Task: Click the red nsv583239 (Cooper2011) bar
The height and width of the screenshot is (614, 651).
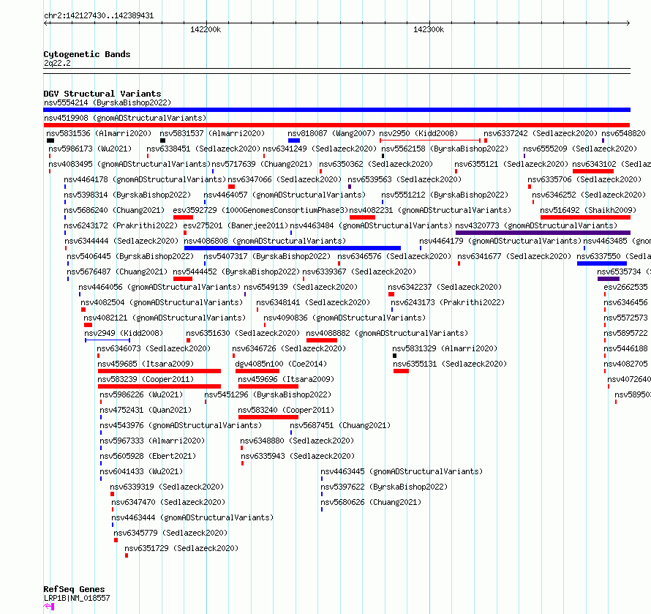Action: coord(159,386)
